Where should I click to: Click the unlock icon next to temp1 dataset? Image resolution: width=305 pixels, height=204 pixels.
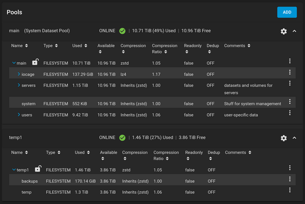click(38, 169)
